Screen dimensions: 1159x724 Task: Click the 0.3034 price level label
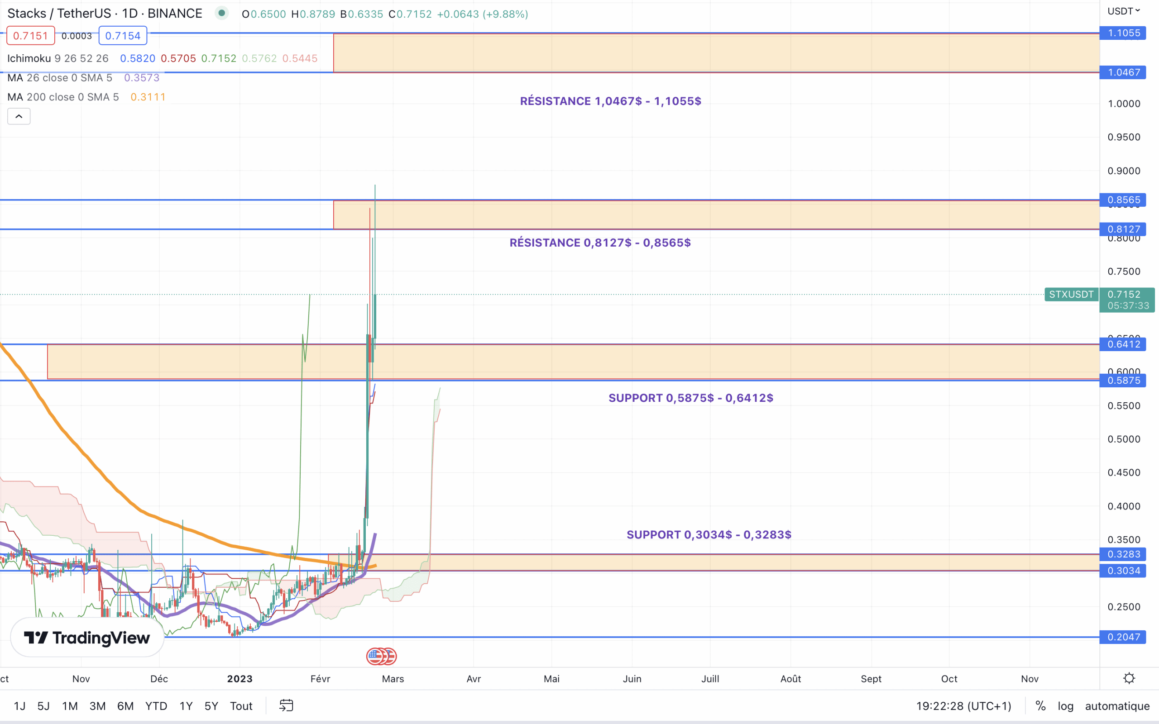tap(1123, 570)
